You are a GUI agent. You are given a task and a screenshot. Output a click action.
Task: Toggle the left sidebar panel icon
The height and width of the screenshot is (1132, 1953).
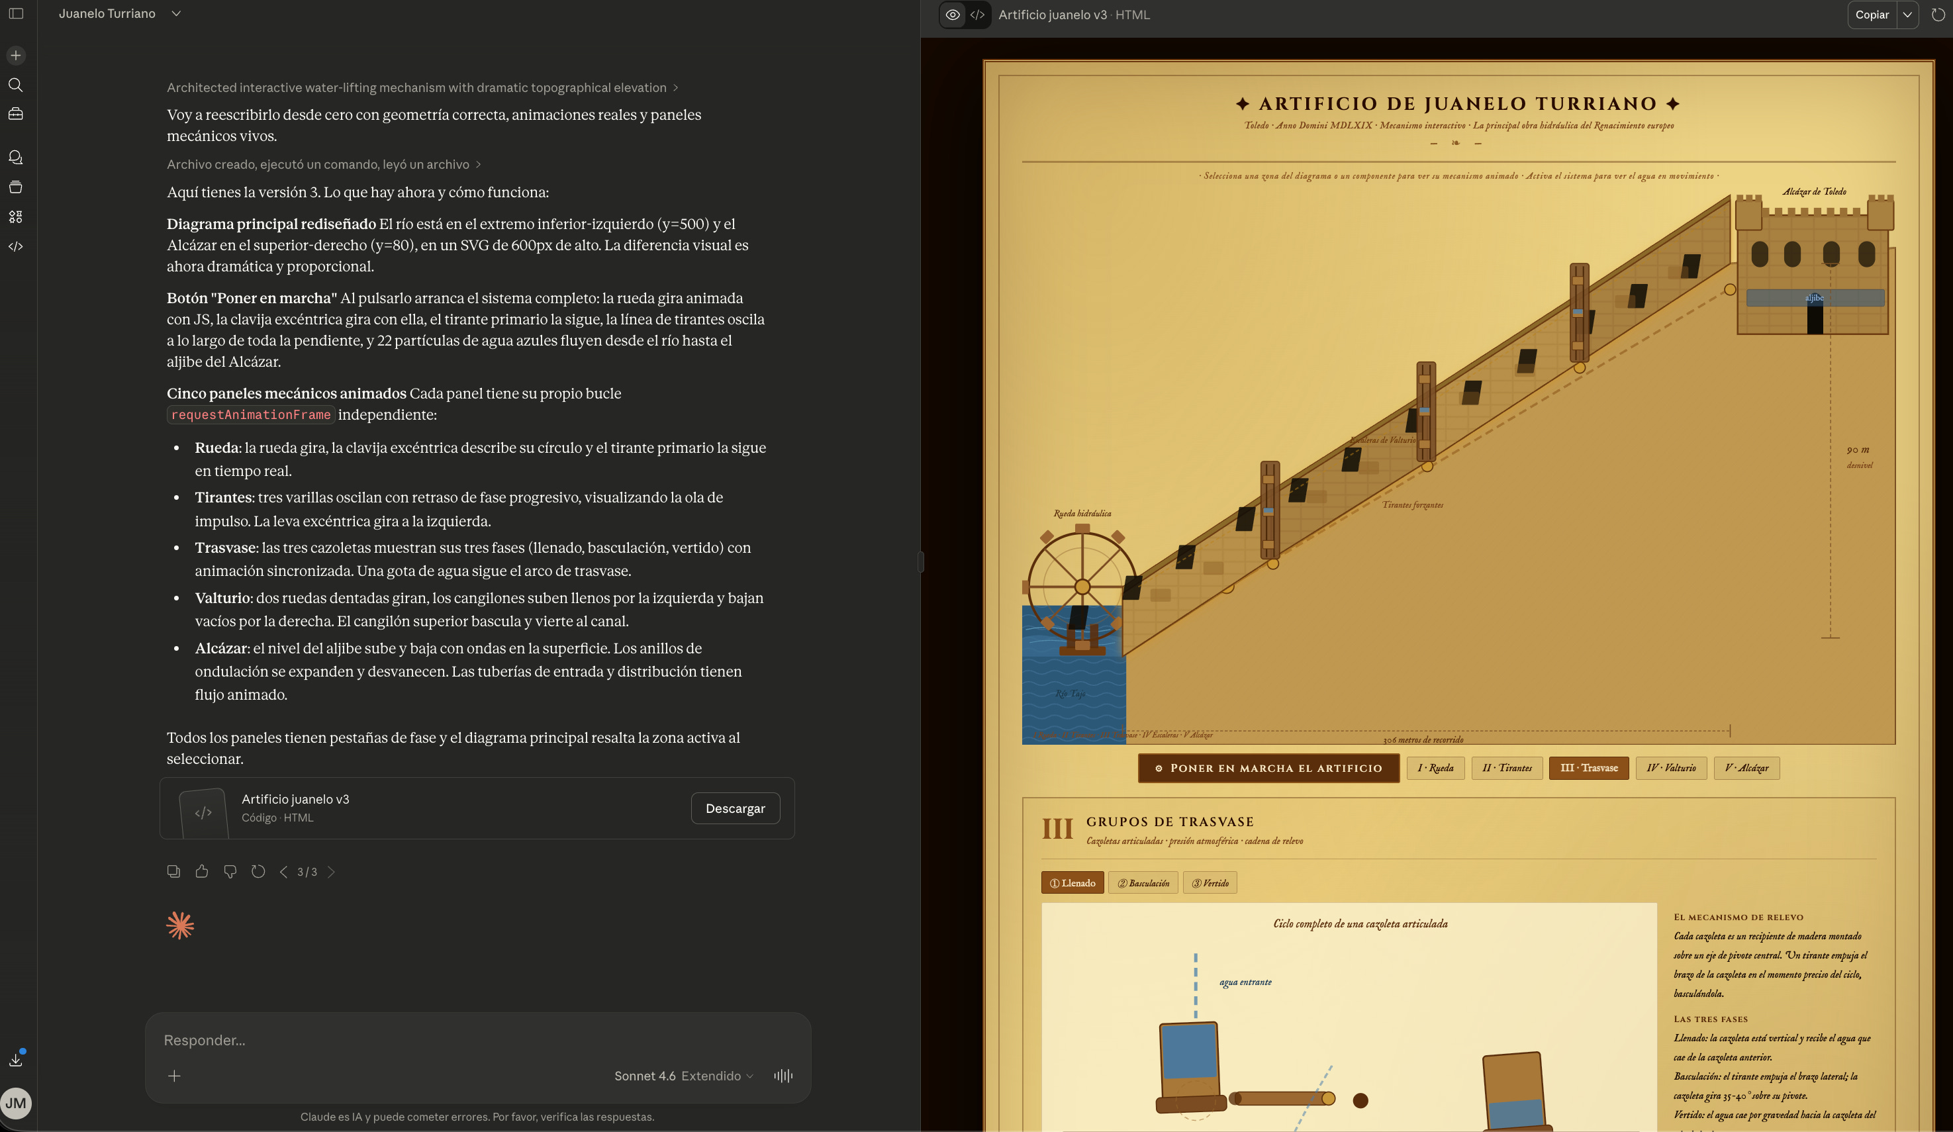click(x=15, y=13)
